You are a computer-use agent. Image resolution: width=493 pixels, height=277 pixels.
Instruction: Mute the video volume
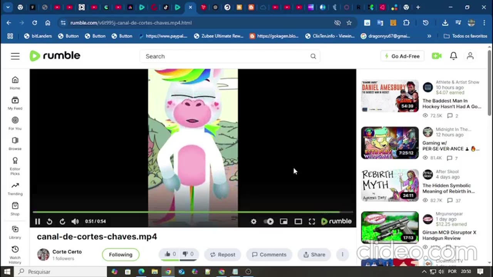click(75, 221)
